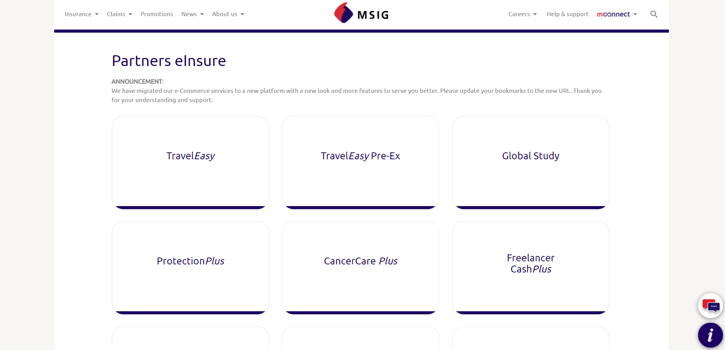This screenshot has height=350, width=725.
Task: Click the search magnifier icon
Action: (x=654, y=14)
